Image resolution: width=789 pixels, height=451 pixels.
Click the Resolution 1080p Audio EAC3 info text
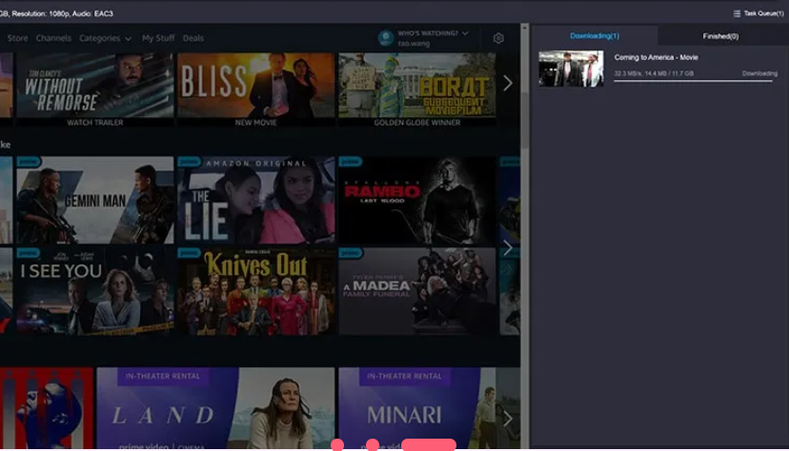tap(56, 13)
